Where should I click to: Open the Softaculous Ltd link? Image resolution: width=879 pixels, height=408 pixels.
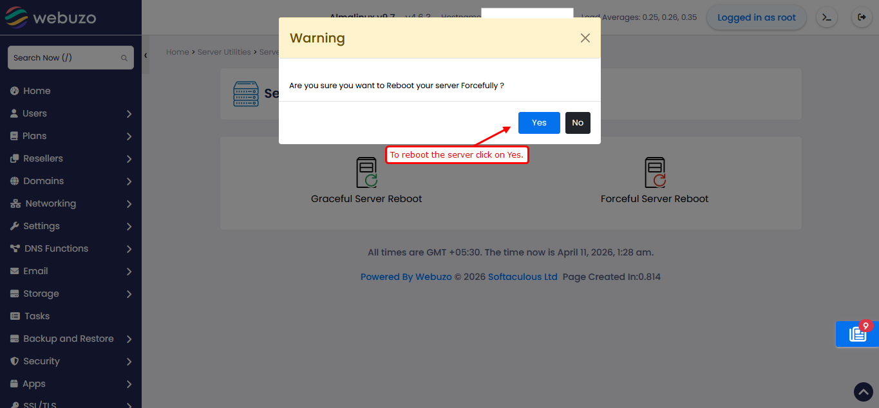(522, 277)
